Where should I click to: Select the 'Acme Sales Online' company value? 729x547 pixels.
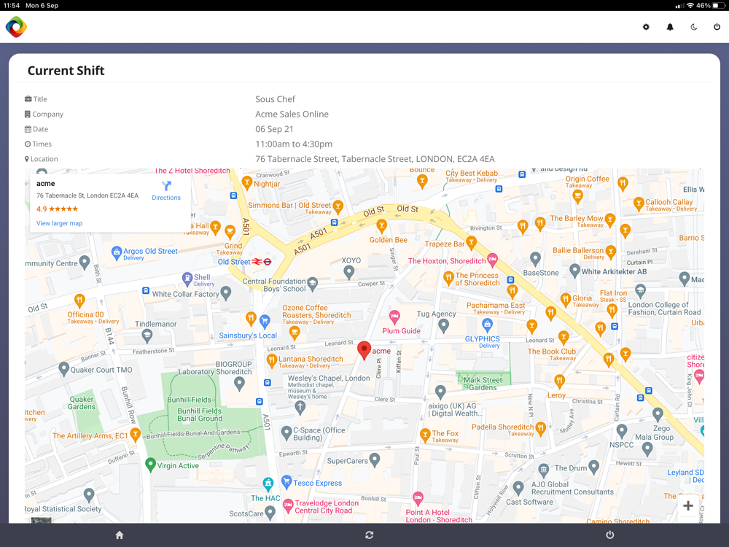292,114
